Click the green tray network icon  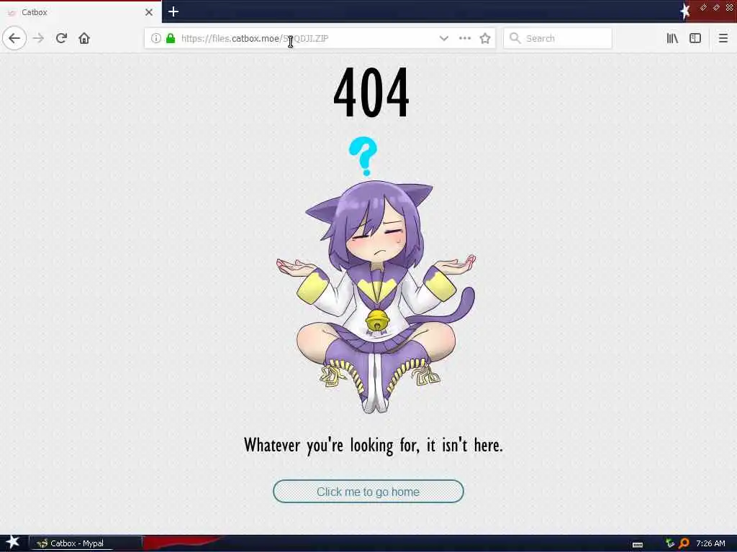pyautogui.click(x=670, y=543)
